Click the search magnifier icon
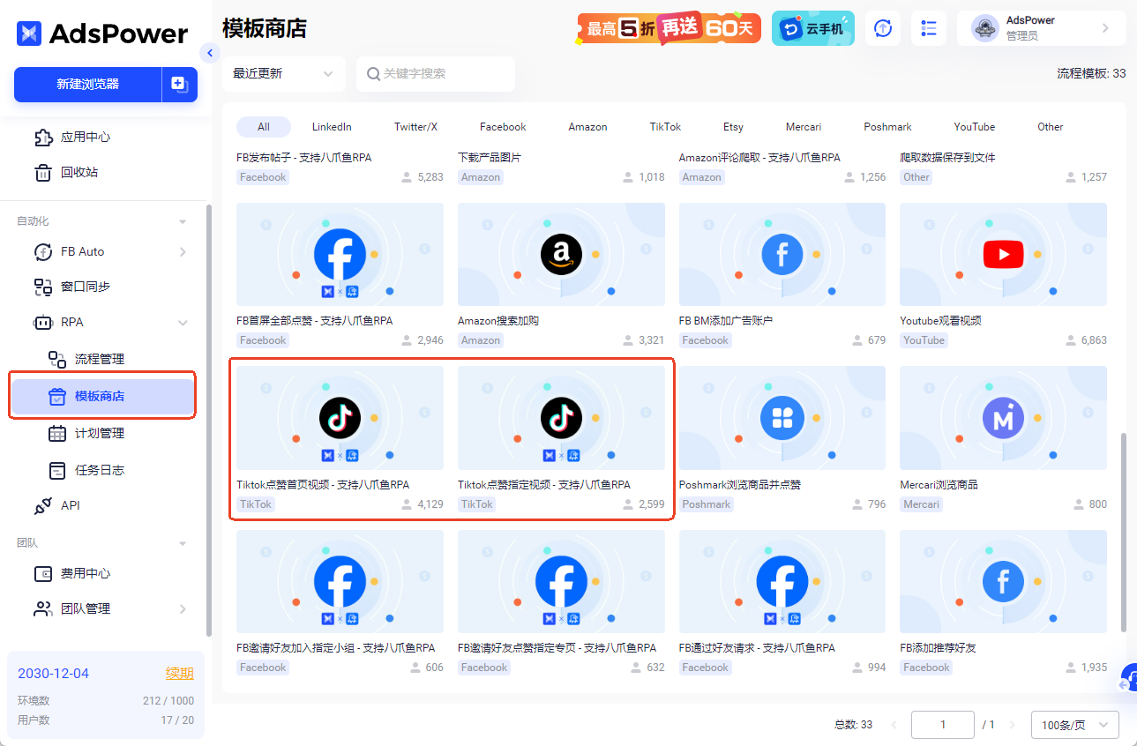The width and height of the screenshot is (1137, 746). pos(373,74)
